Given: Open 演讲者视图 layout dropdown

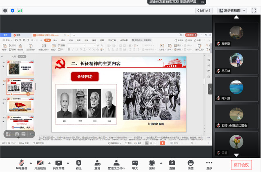Looking at the screenshot, I should (233, 10).
